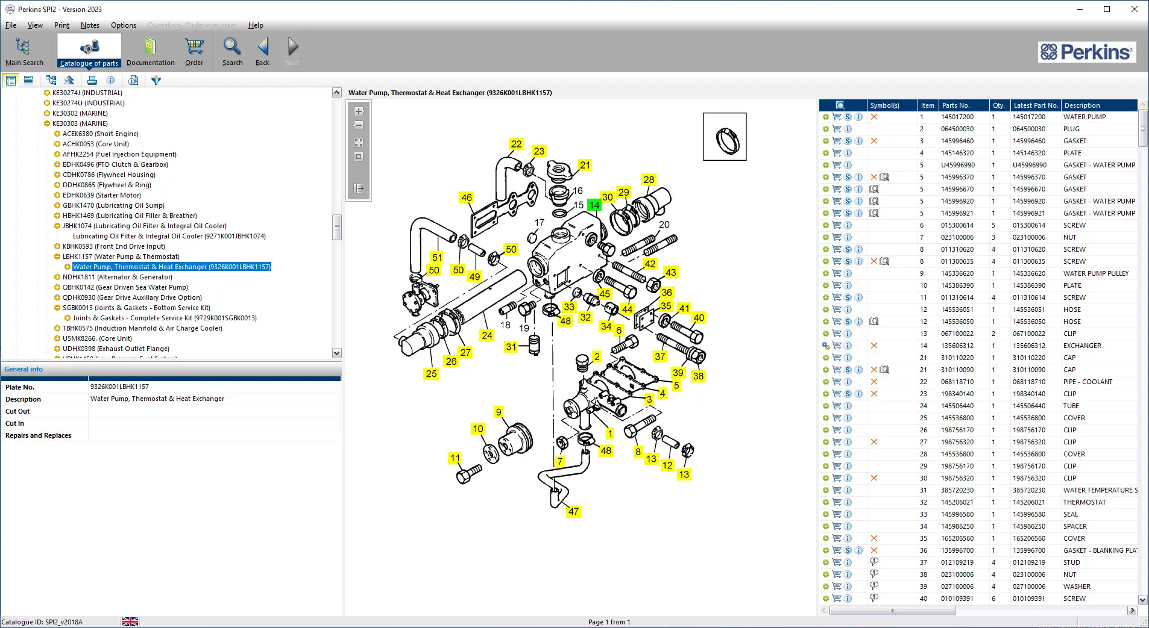1149x628 pixels.
Task: Open the Order shopping cart
Action: point(194,51)
